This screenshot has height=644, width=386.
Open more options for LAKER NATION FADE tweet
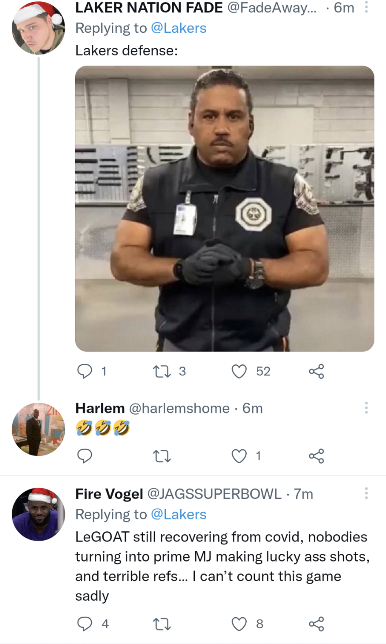(366, 7)
